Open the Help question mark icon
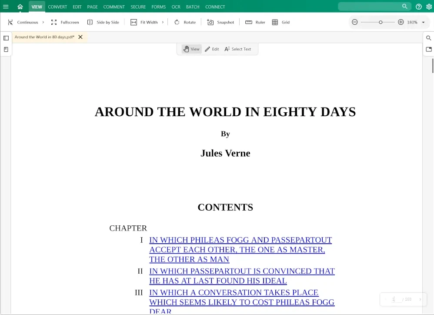 [418, 7]
